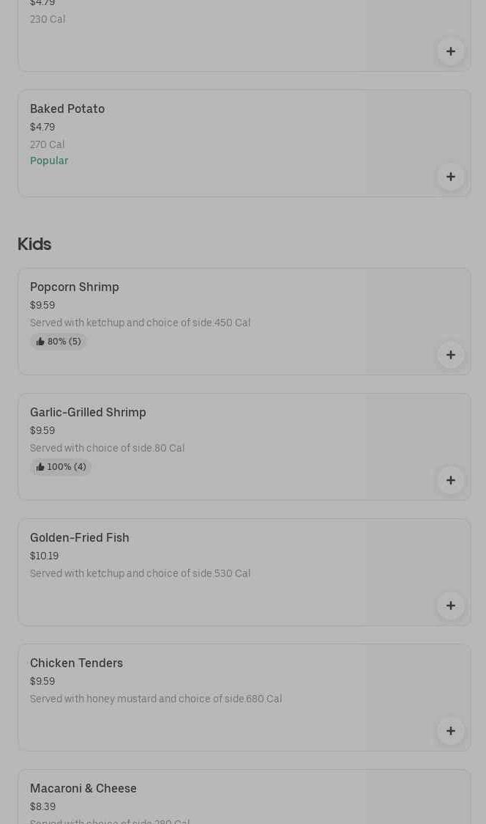Click thumbs-up 80% rating on Popcorn Shrimp
Image resolution: width=486 pixels, height=824 pixels.
coord(59,342)
